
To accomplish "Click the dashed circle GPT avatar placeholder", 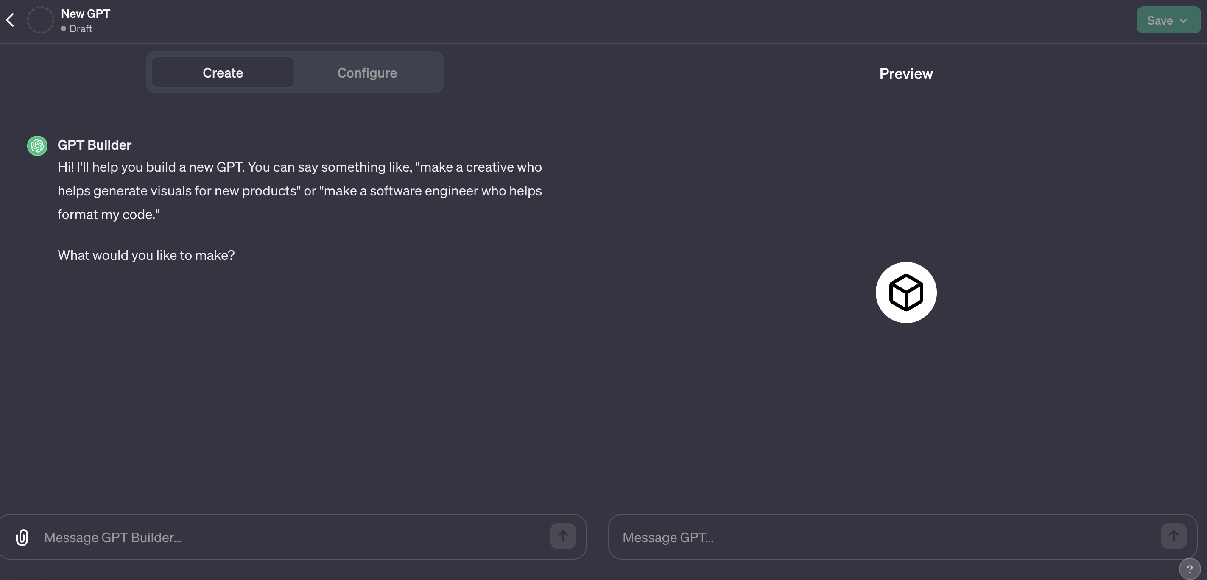I will tap(40, 20).
